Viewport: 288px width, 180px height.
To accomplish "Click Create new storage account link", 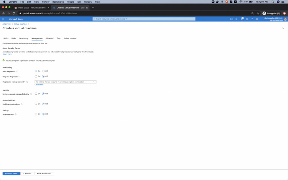I will point(39,85).
